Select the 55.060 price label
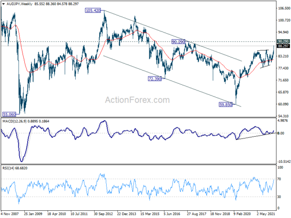The image size is (291, 218). 9,114
